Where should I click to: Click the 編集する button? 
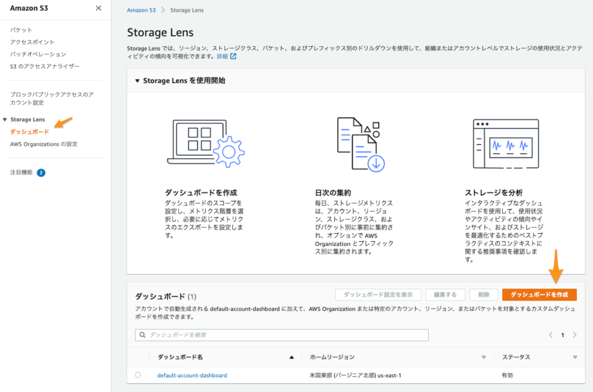tap(445, 294)
